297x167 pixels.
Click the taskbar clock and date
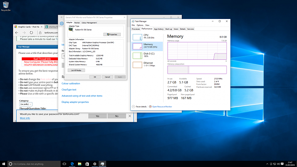290,164
